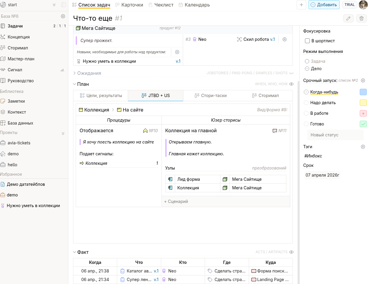This screenshot has width=368, height=284.
Task: Open gear icon beside Скил робота
Action: [285, 39]
